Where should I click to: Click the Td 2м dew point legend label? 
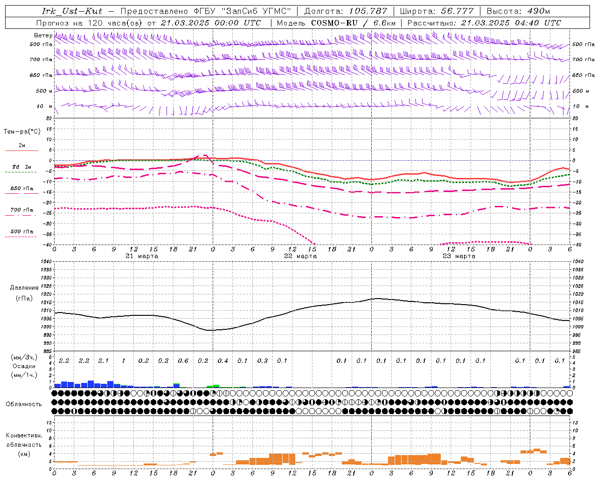click(x=22, y=167)
